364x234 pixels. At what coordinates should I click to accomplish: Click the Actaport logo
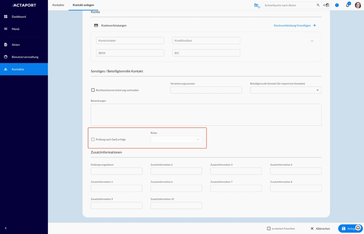pos(24,5)
